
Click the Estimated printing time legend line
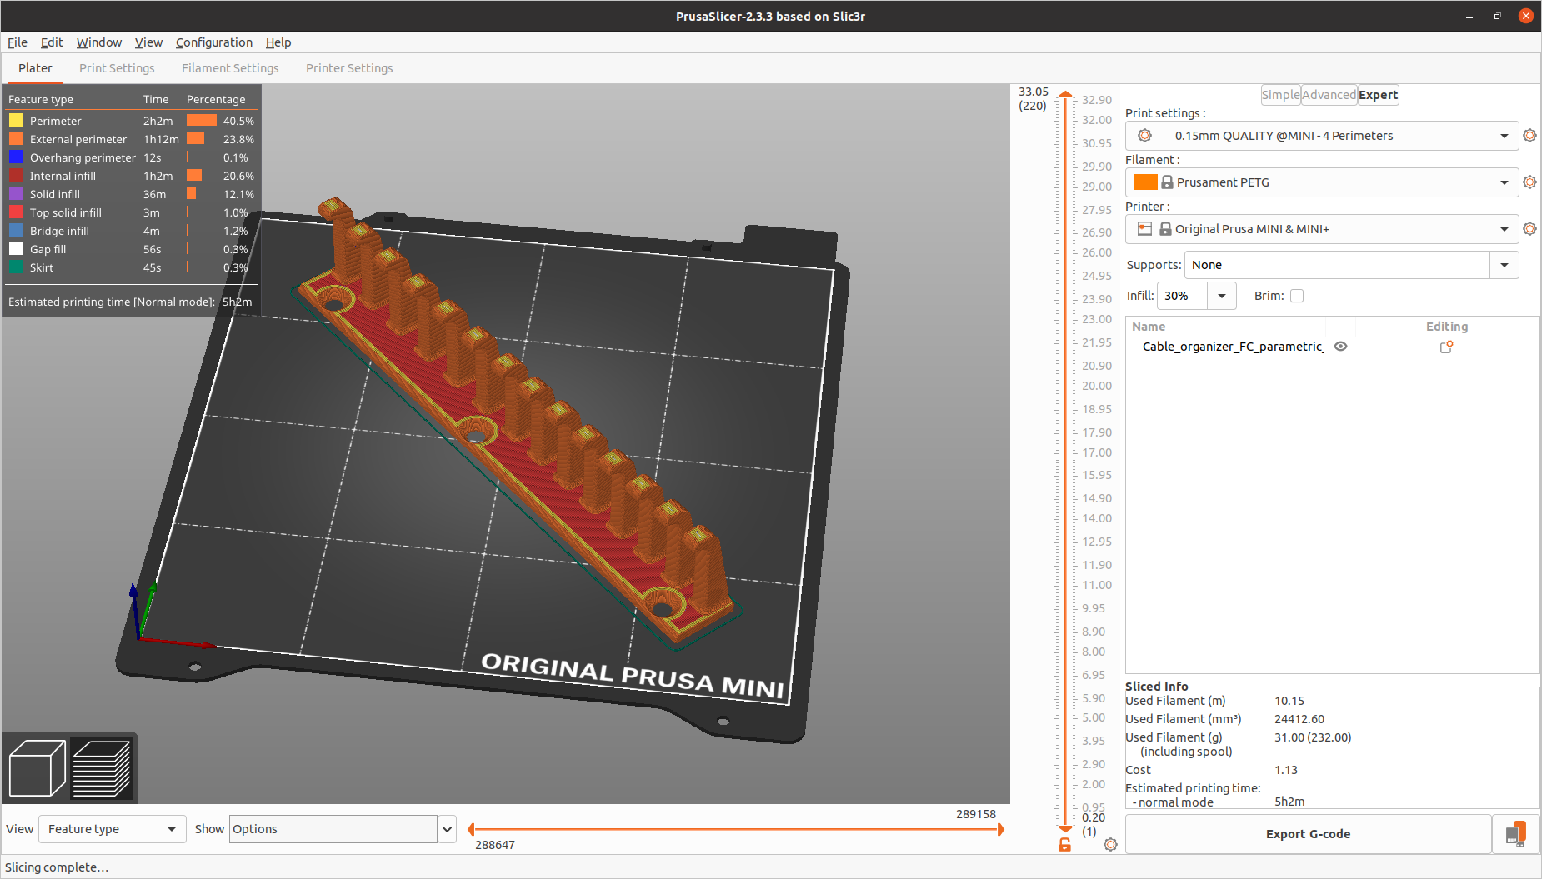point(130,302)
